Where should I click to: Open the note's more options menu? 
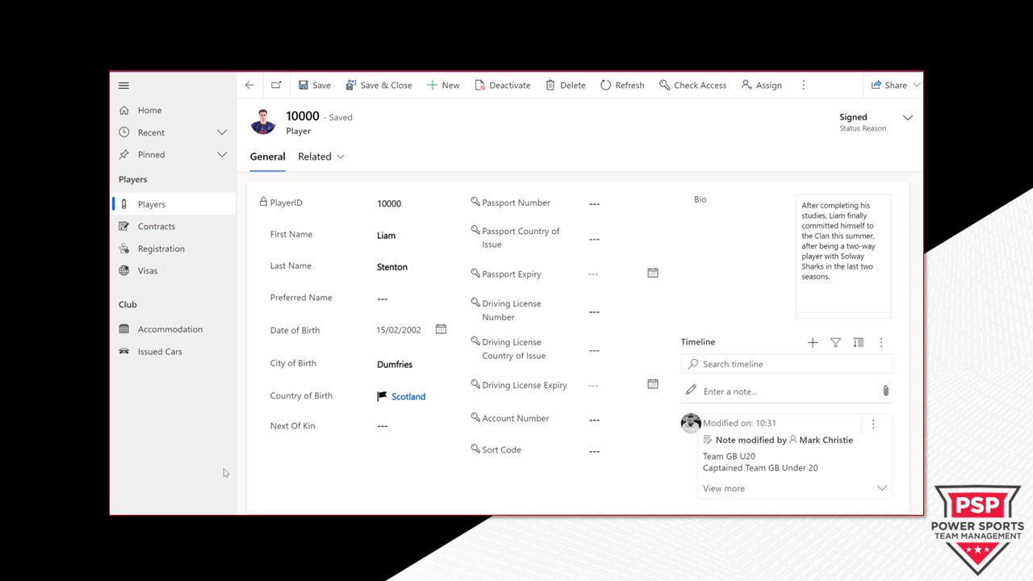pyautogui.click(x=872, y=424)
